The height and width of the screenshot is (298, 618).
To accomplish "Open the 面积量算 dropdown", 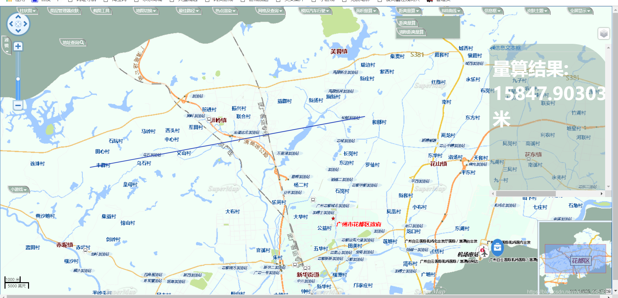I will 366,11.
